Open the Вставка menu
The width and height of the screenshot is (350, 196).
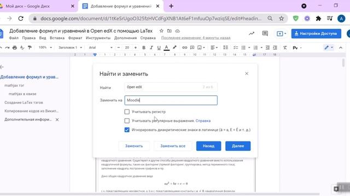(x=57, y=38)
